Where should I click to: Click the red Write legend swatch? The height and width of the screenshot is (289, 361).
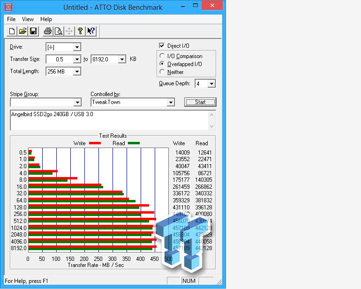pos(95,143)
